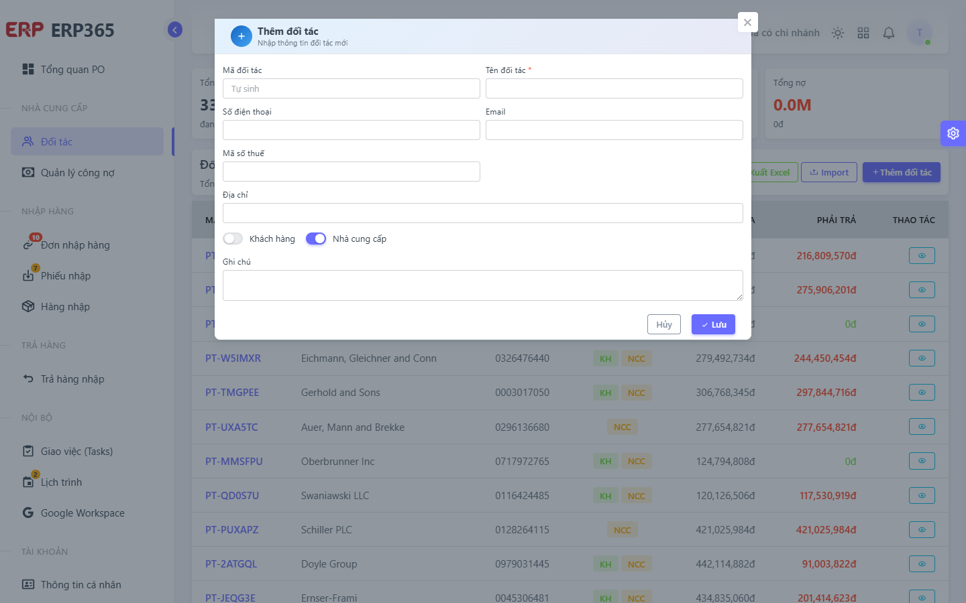View details eye icon for PT-PUXAPZ
Image resolution: width=966 pixels, height=603 pixels.
(x=922, y=530)
